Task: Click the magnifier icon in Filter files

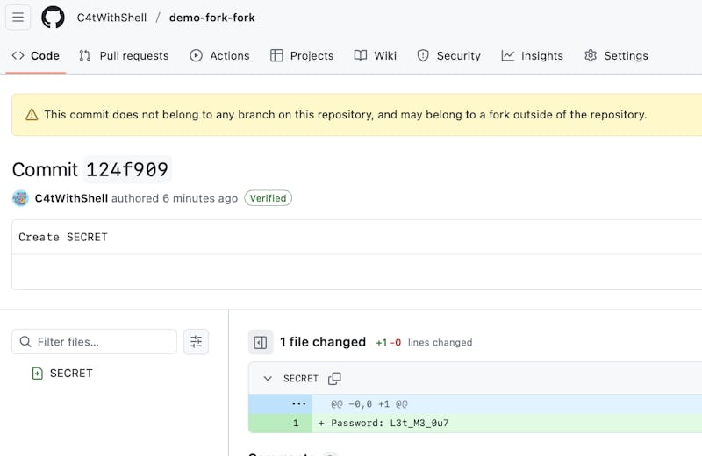Action: [x=25, y=342]
